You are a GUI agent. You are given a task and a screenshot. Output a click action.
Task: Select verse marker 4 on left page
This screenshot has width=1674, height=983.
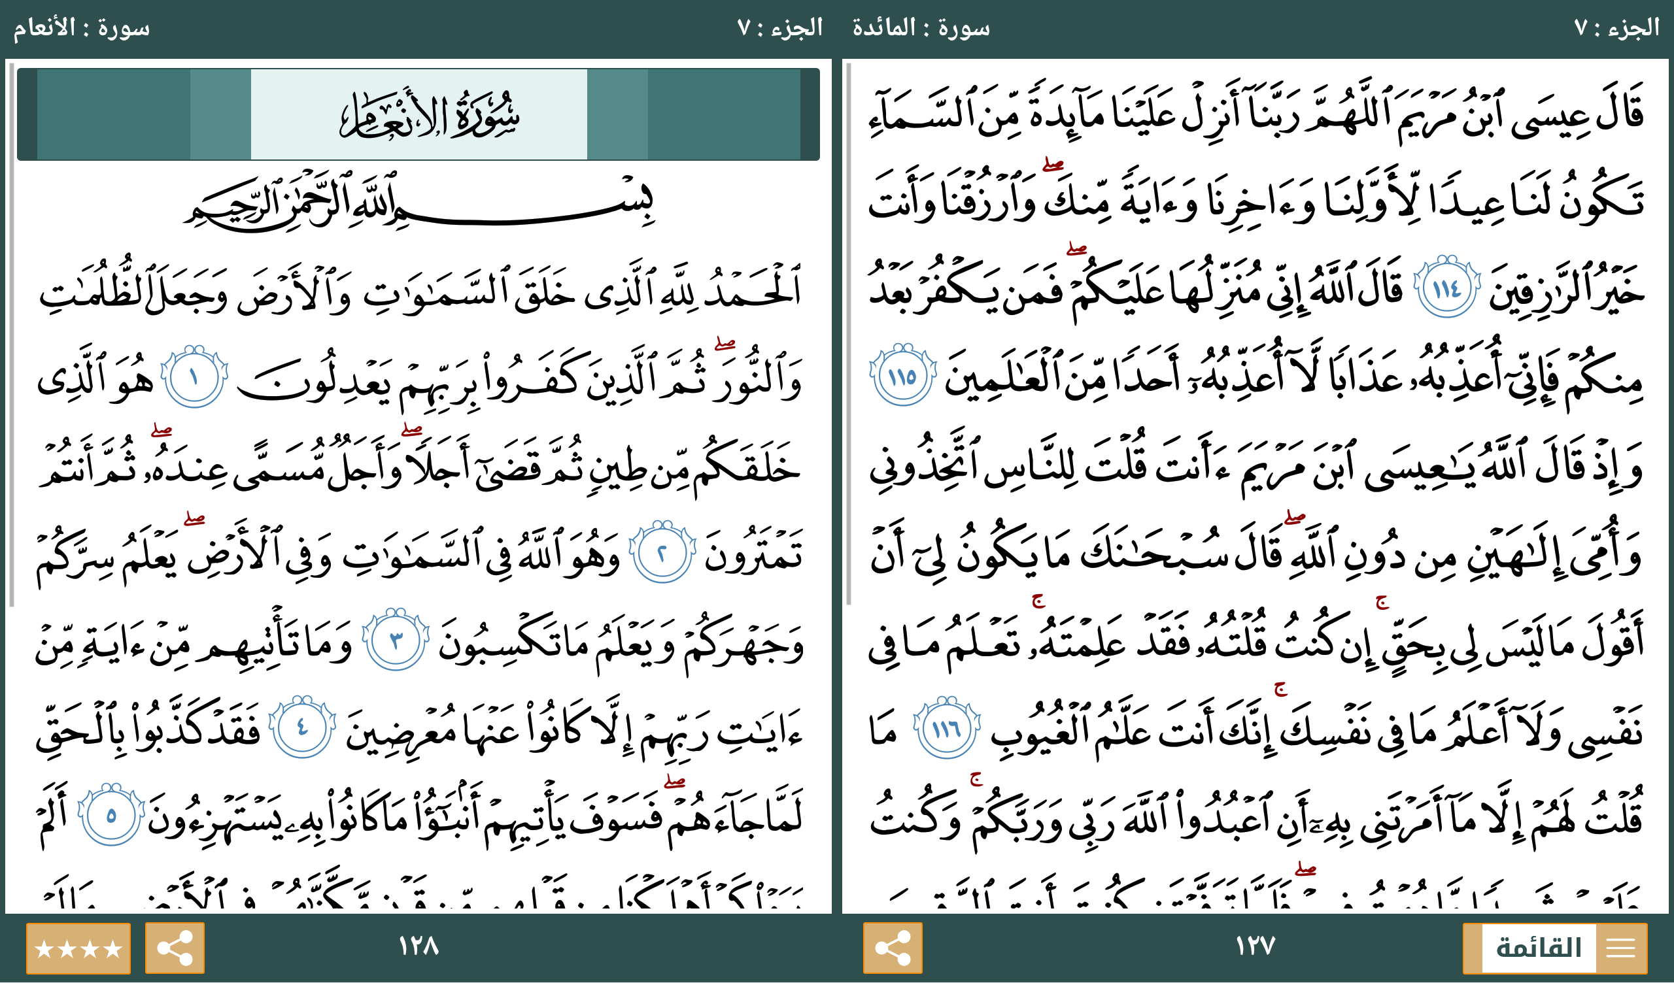coord(302,728)
